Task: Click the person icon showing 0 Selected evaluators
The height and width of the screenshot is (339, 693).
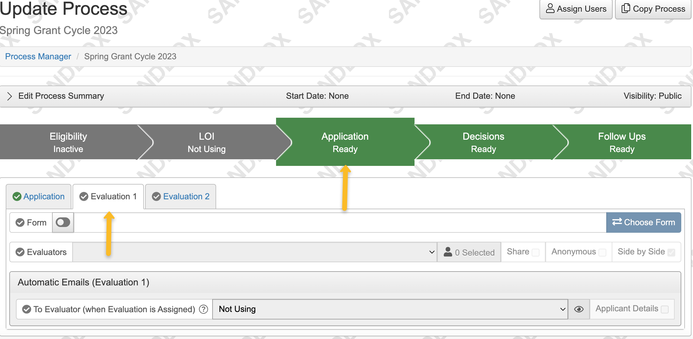Action: coord(448,252)
